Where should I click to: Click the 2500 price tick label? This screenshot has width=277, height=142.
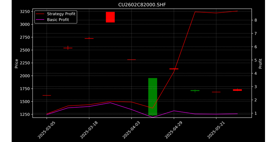(25, 50)
